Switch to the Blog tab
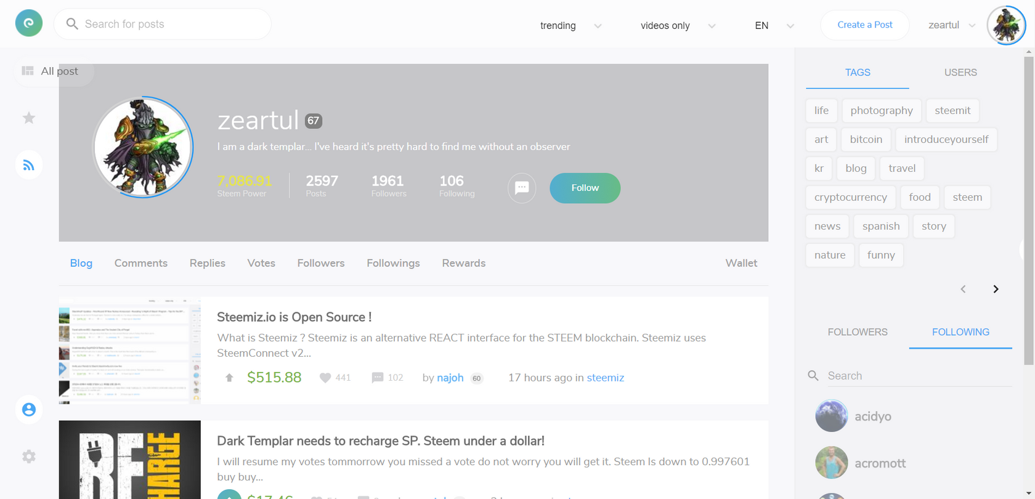The width and height of the screenshot is (1035, 499). pyautogui.click(x=81, y=263)
